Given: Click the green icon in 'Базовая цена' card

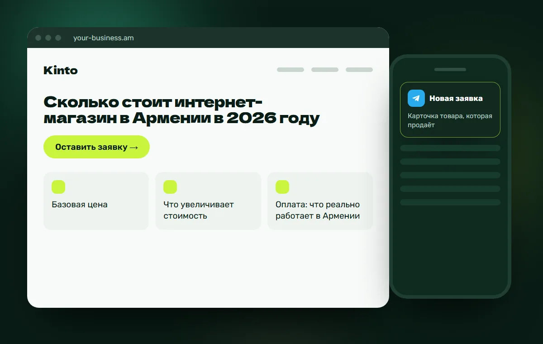Looking at the screenshot, I should (x=58, y=187).
